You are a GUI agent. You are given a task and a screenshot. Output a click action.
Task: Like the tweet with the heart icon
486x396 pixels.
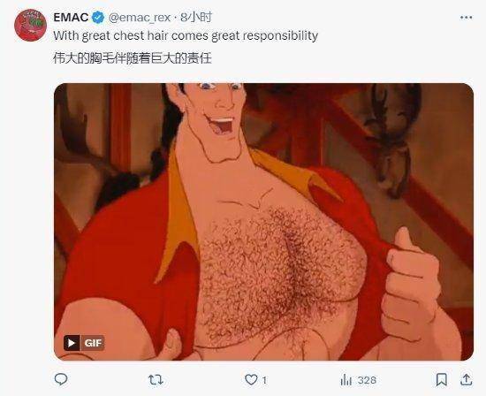251,379
